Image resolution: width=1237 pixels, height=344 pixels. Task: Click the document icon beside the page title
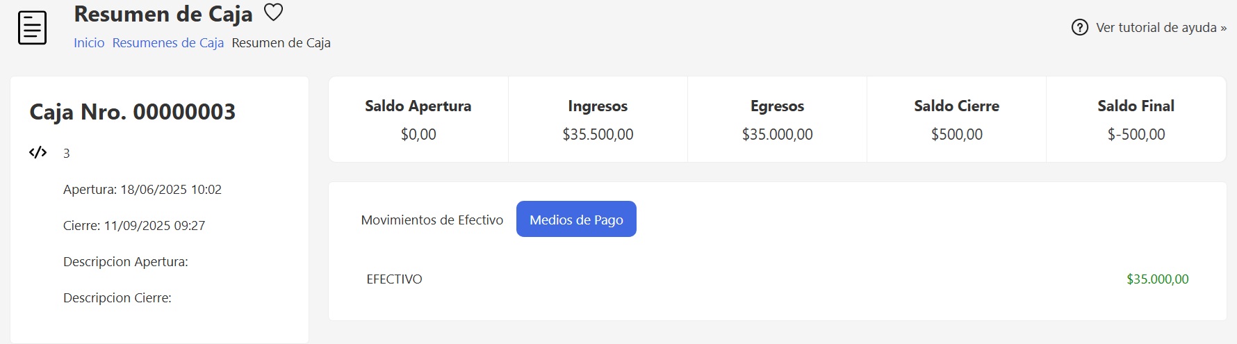(32, 28)
